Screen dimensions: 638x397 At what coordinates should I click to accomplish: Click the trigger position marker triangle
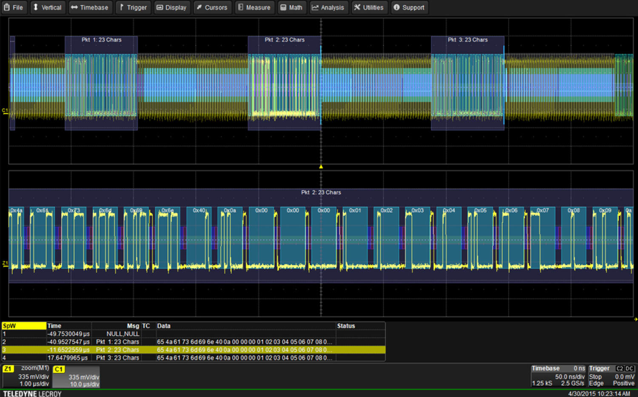pos(321,167)
